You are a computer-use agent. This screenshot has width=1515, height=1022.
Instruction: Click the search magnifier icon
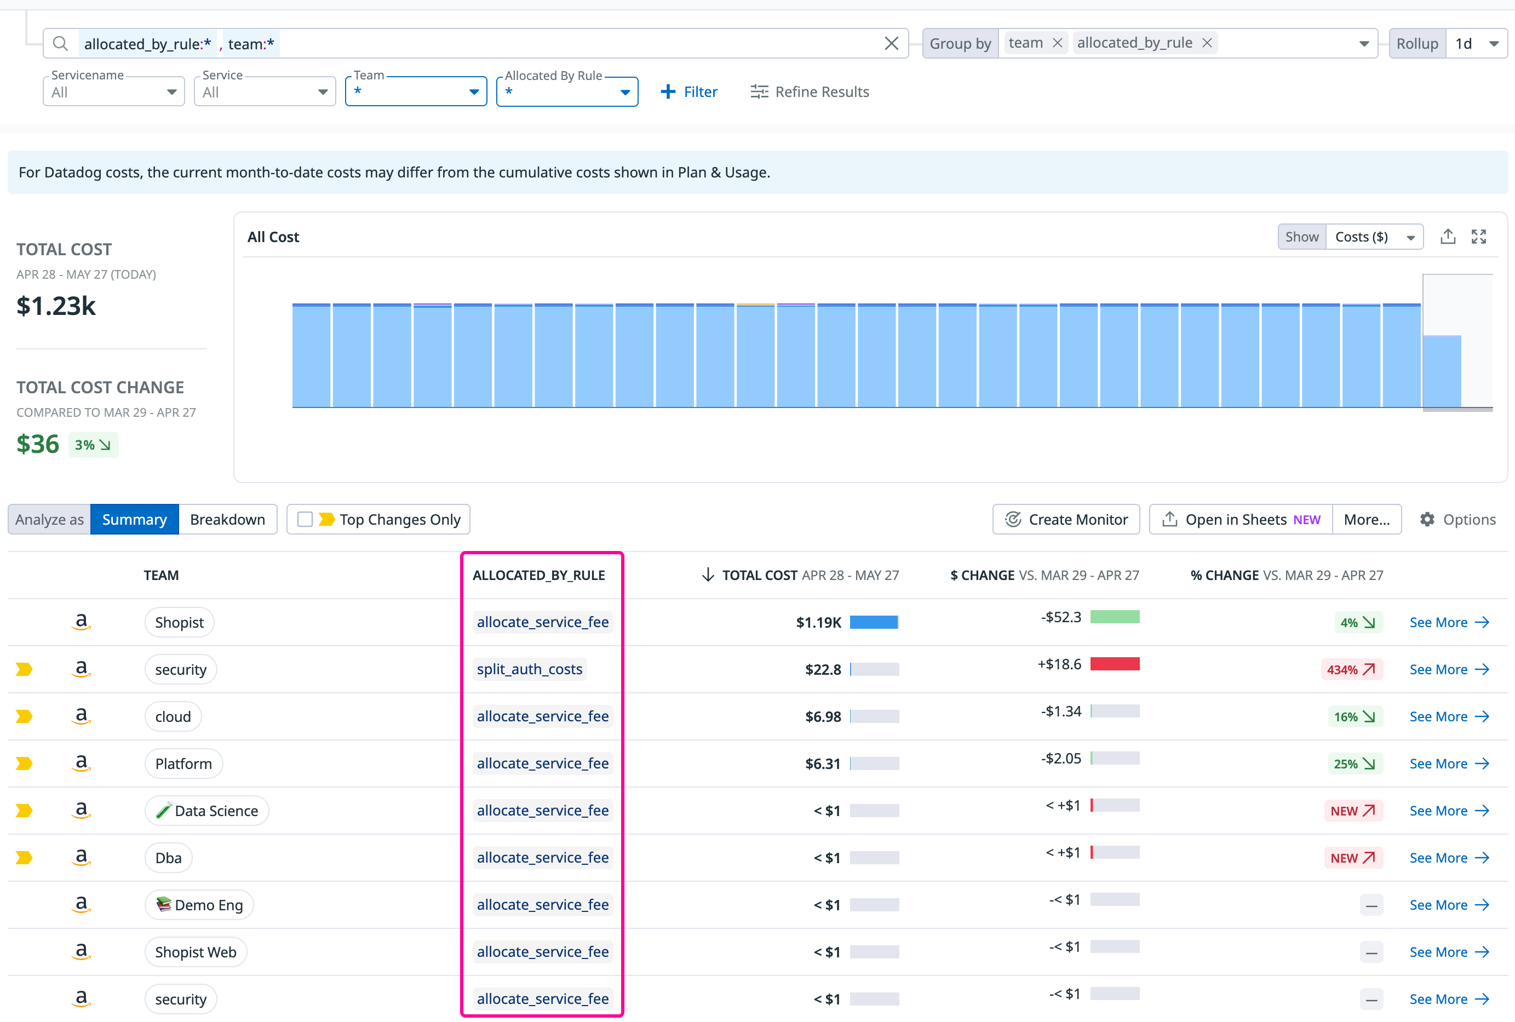point(60,44)
